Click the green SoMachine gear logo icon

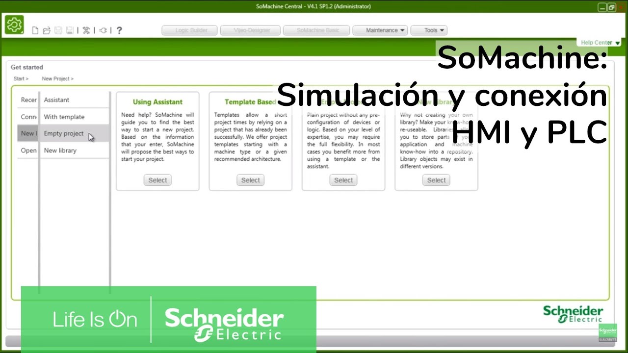click(14, 25)
